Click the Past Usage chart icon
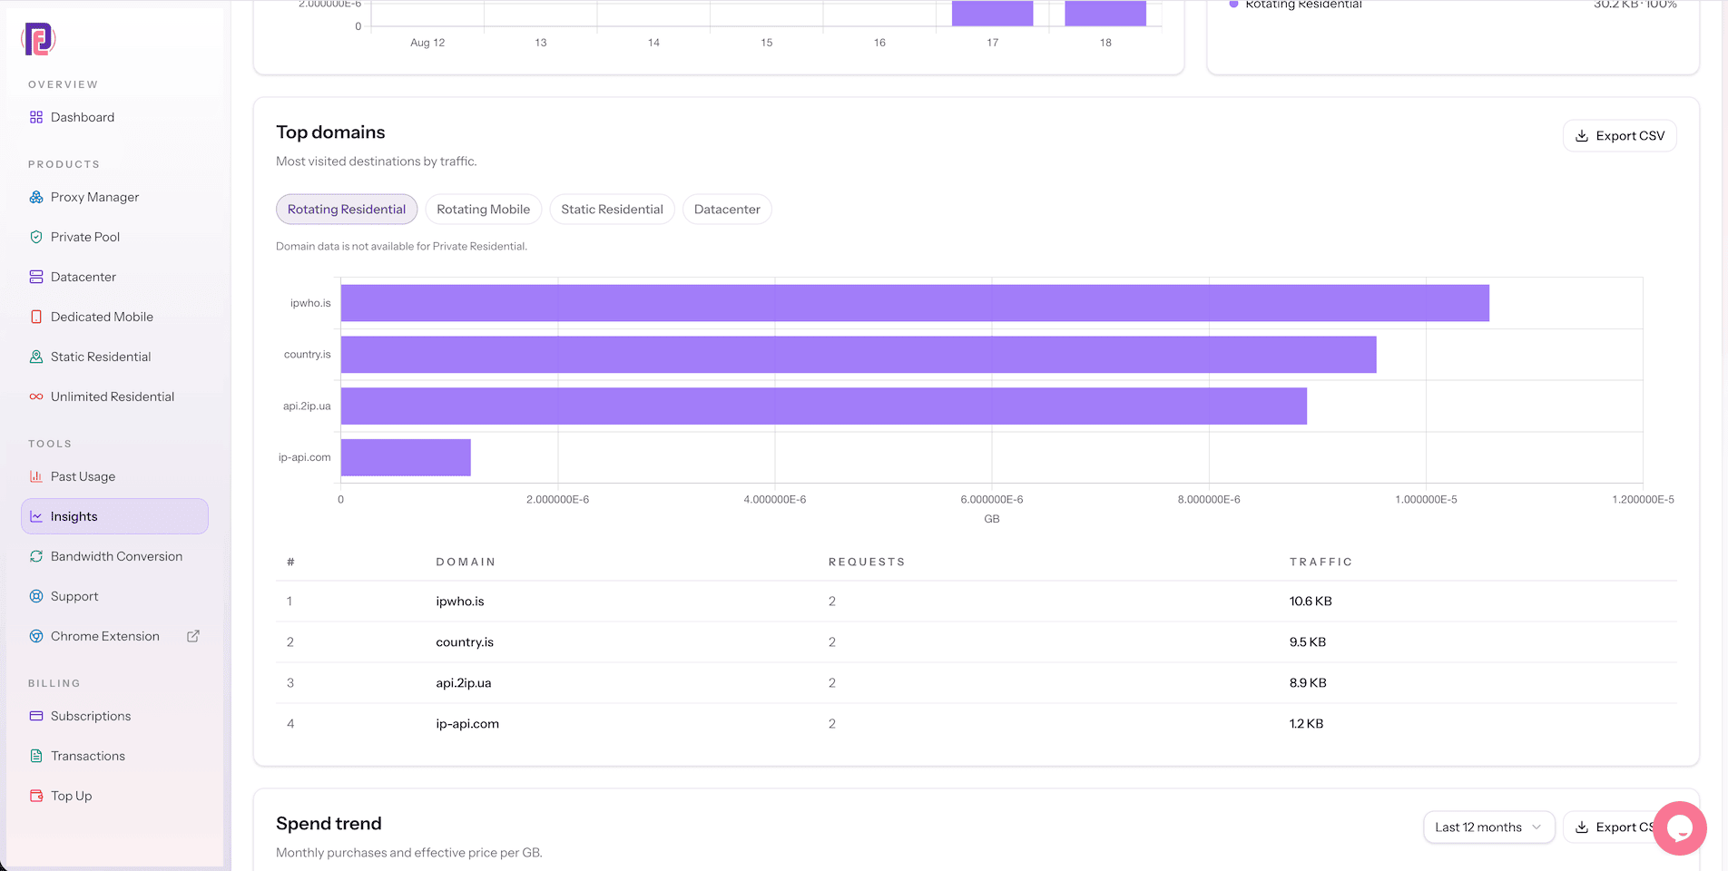Image resolution: width=1728 pixels, height=871 pixels. coord(36,476)
